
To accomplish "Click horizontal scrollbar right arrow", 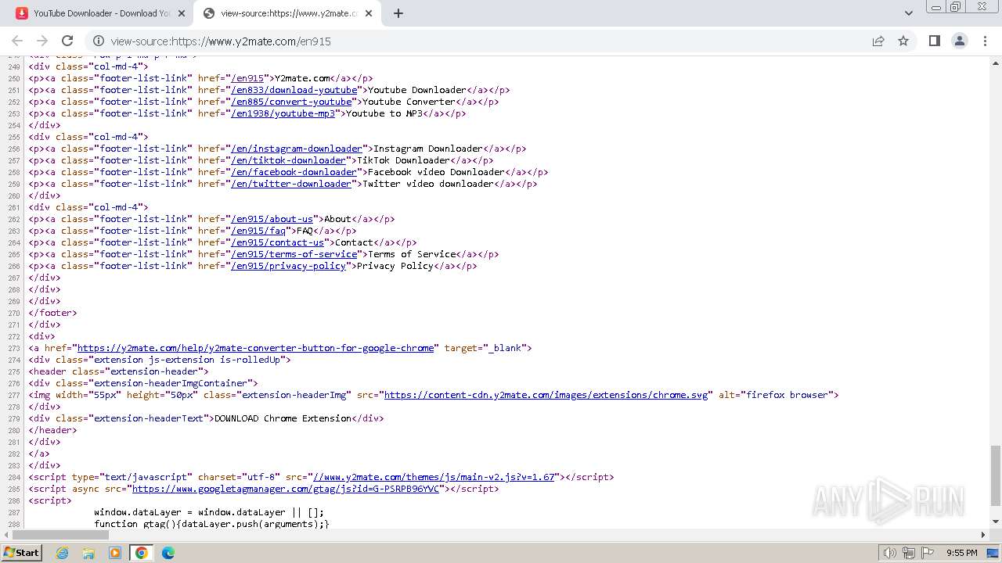I will [983, 535].
